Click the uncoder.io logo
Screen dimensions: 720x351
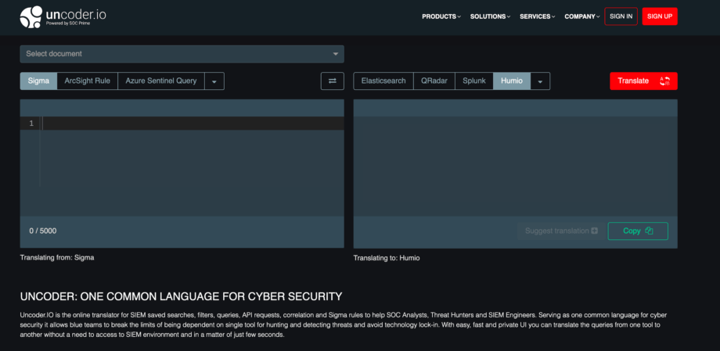[56, 16]
